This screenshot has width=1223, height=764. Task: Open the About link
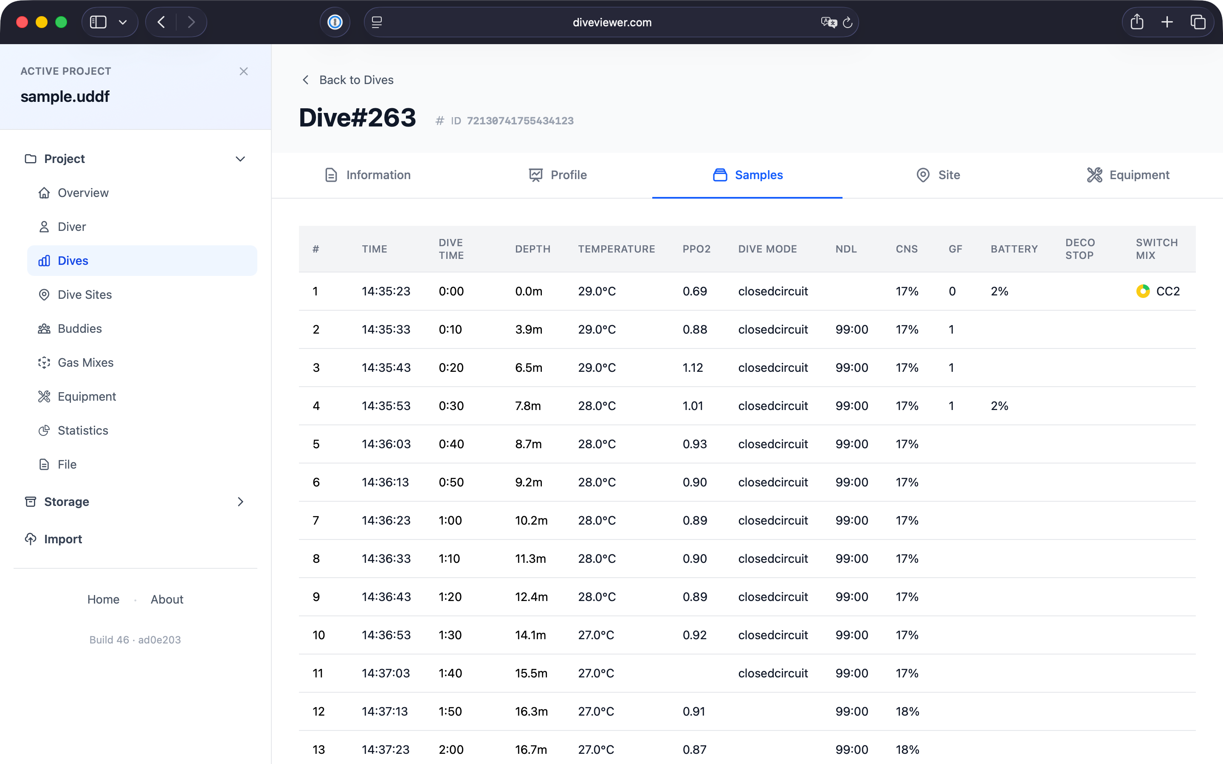click(x=167, y=599)
